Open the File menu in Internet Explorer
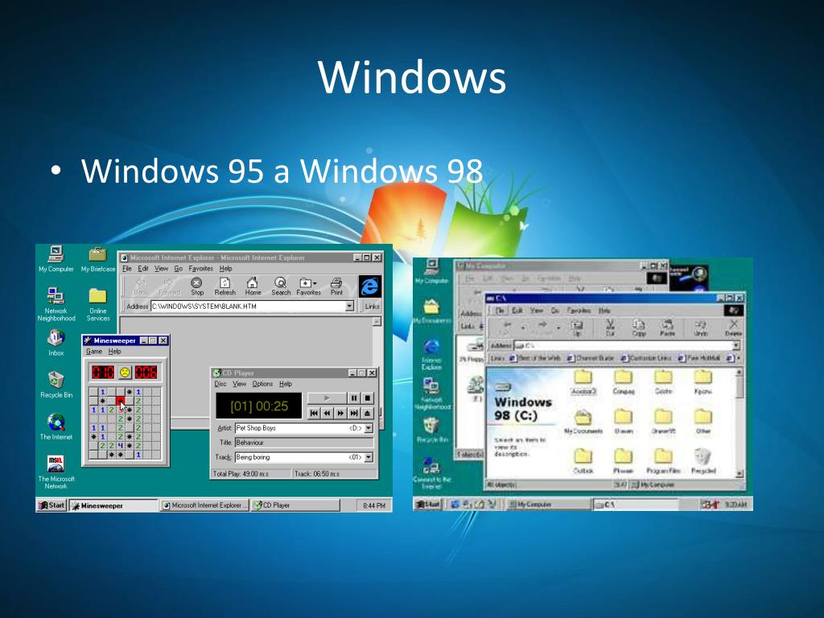This screenshot has width=824, height=618. point(126,269)
